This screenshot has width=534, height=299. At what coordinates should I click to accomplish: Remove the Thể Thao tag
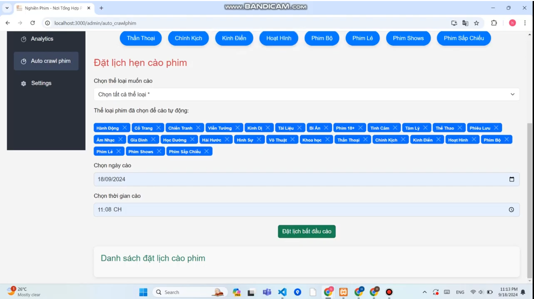[x=460, y=128]
